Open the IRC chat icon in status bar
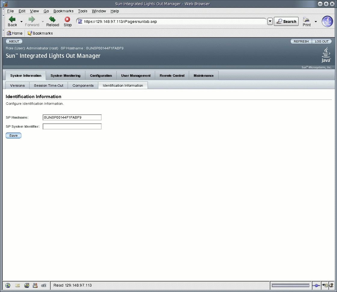 pos(44,285)
